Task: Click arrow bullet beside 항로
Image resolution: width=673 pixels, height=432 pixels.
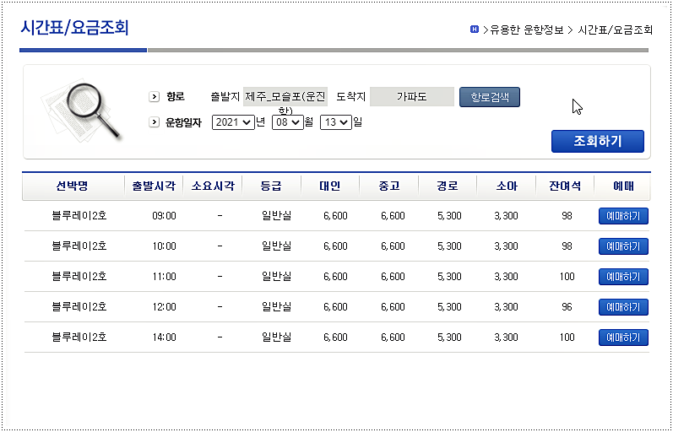Action: pos(154,97)
